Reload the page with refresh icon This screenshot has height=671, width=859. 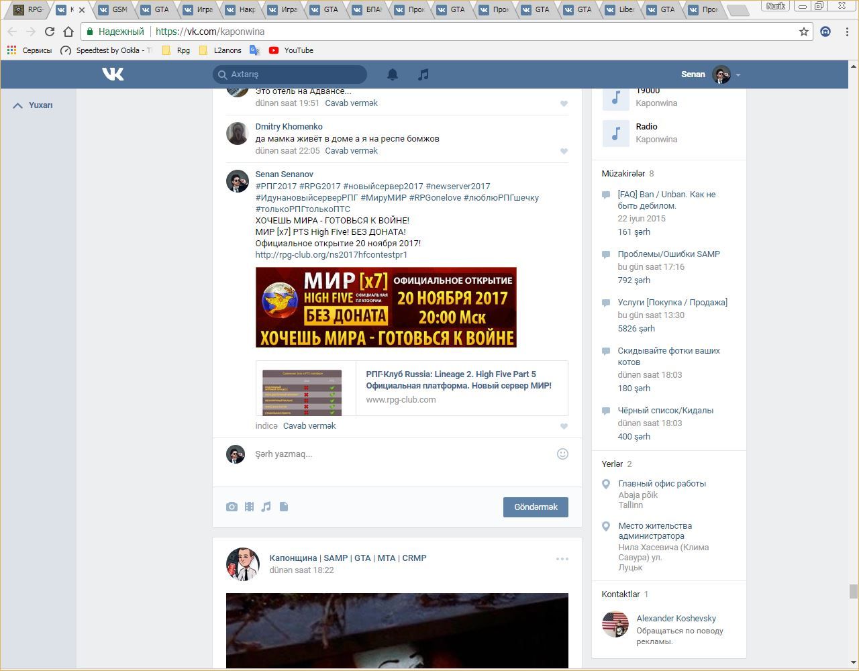point(49,32)
